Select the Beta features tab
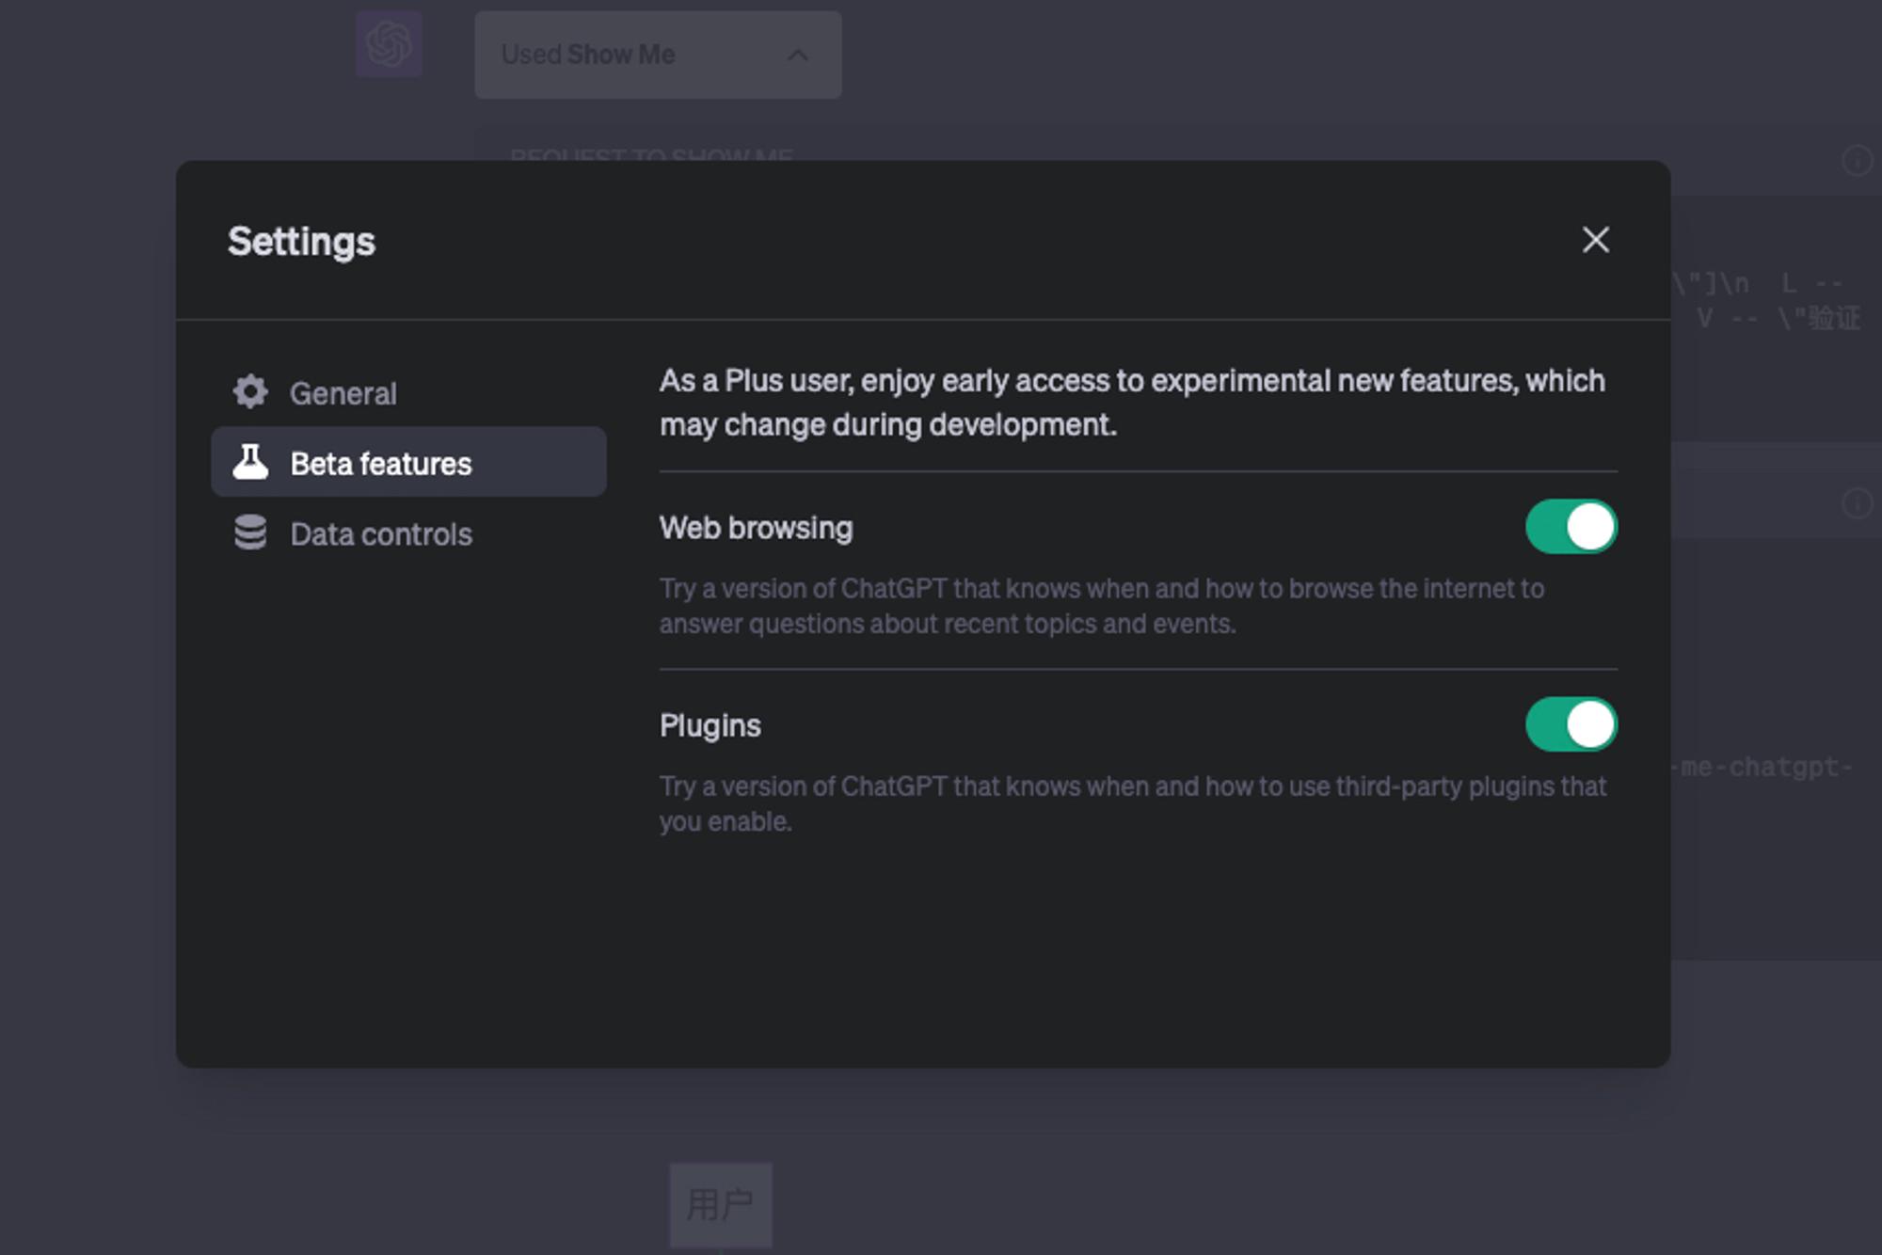 coord(408,462)
